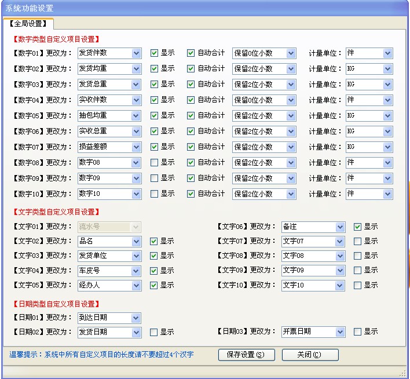This screenshot has width=410, height=379.
Task: Switch to the 全局设置 tab
Action: pos(28,24)
